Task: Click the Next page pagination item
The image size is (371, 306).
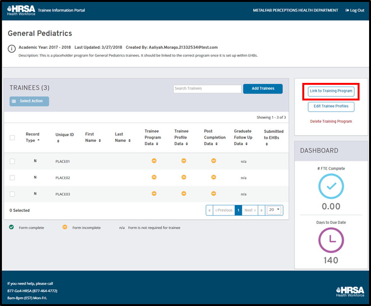Action: tap(250, 210)
